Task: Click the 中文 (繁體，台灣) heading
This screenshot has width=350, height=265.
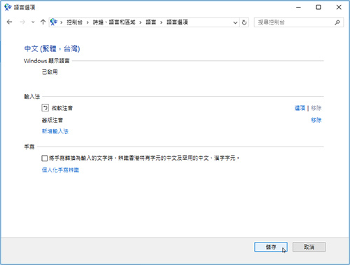Action: pos(52,48)
